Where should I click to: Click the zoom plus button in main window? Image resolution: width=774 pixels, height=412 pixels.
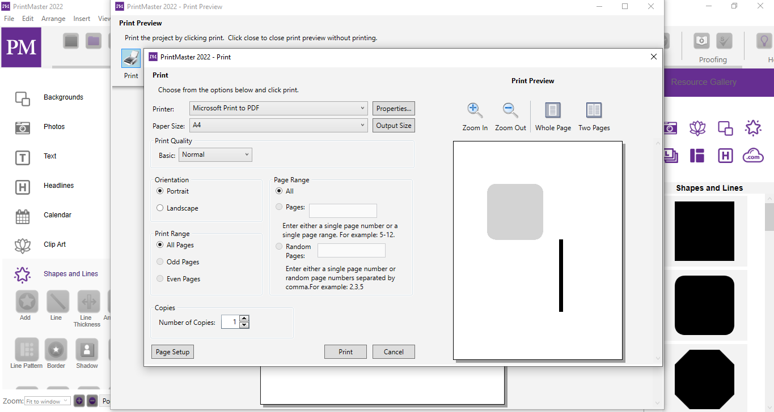tap(79, 401)
